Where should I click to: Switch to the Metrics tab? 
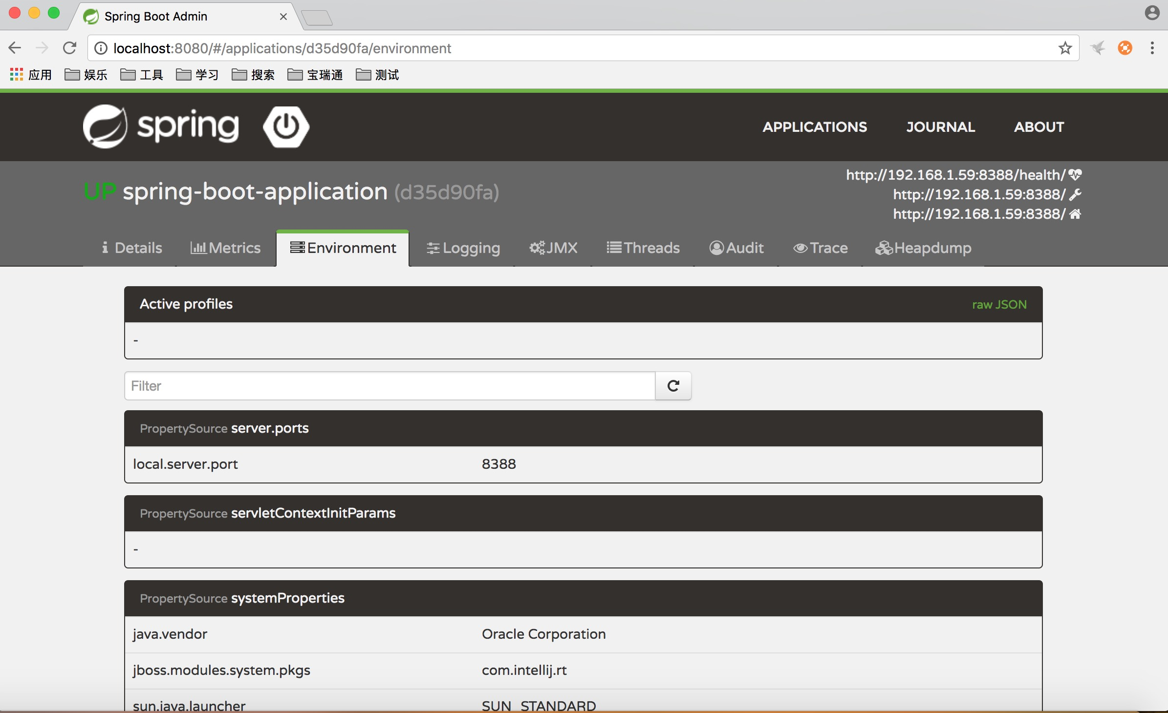[x=225, y=248]
